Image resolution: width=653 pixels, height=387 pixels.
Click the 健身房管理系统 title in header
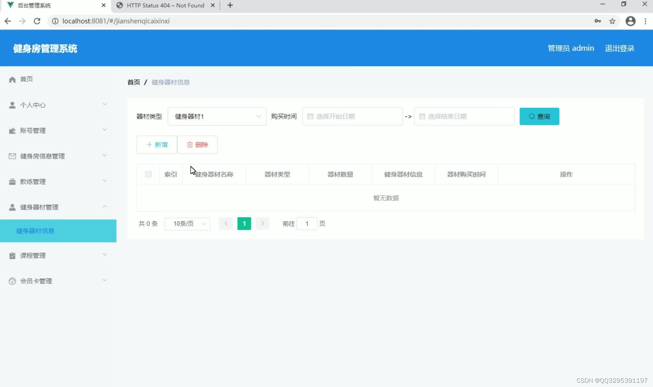(45, 48)
